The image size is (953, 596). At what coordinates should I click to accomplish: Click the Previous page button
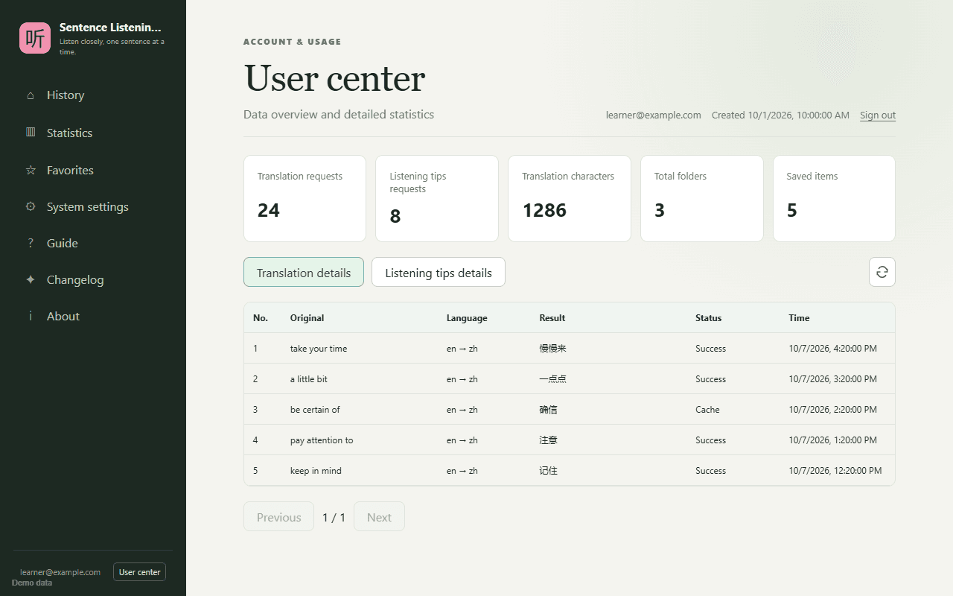279,516
